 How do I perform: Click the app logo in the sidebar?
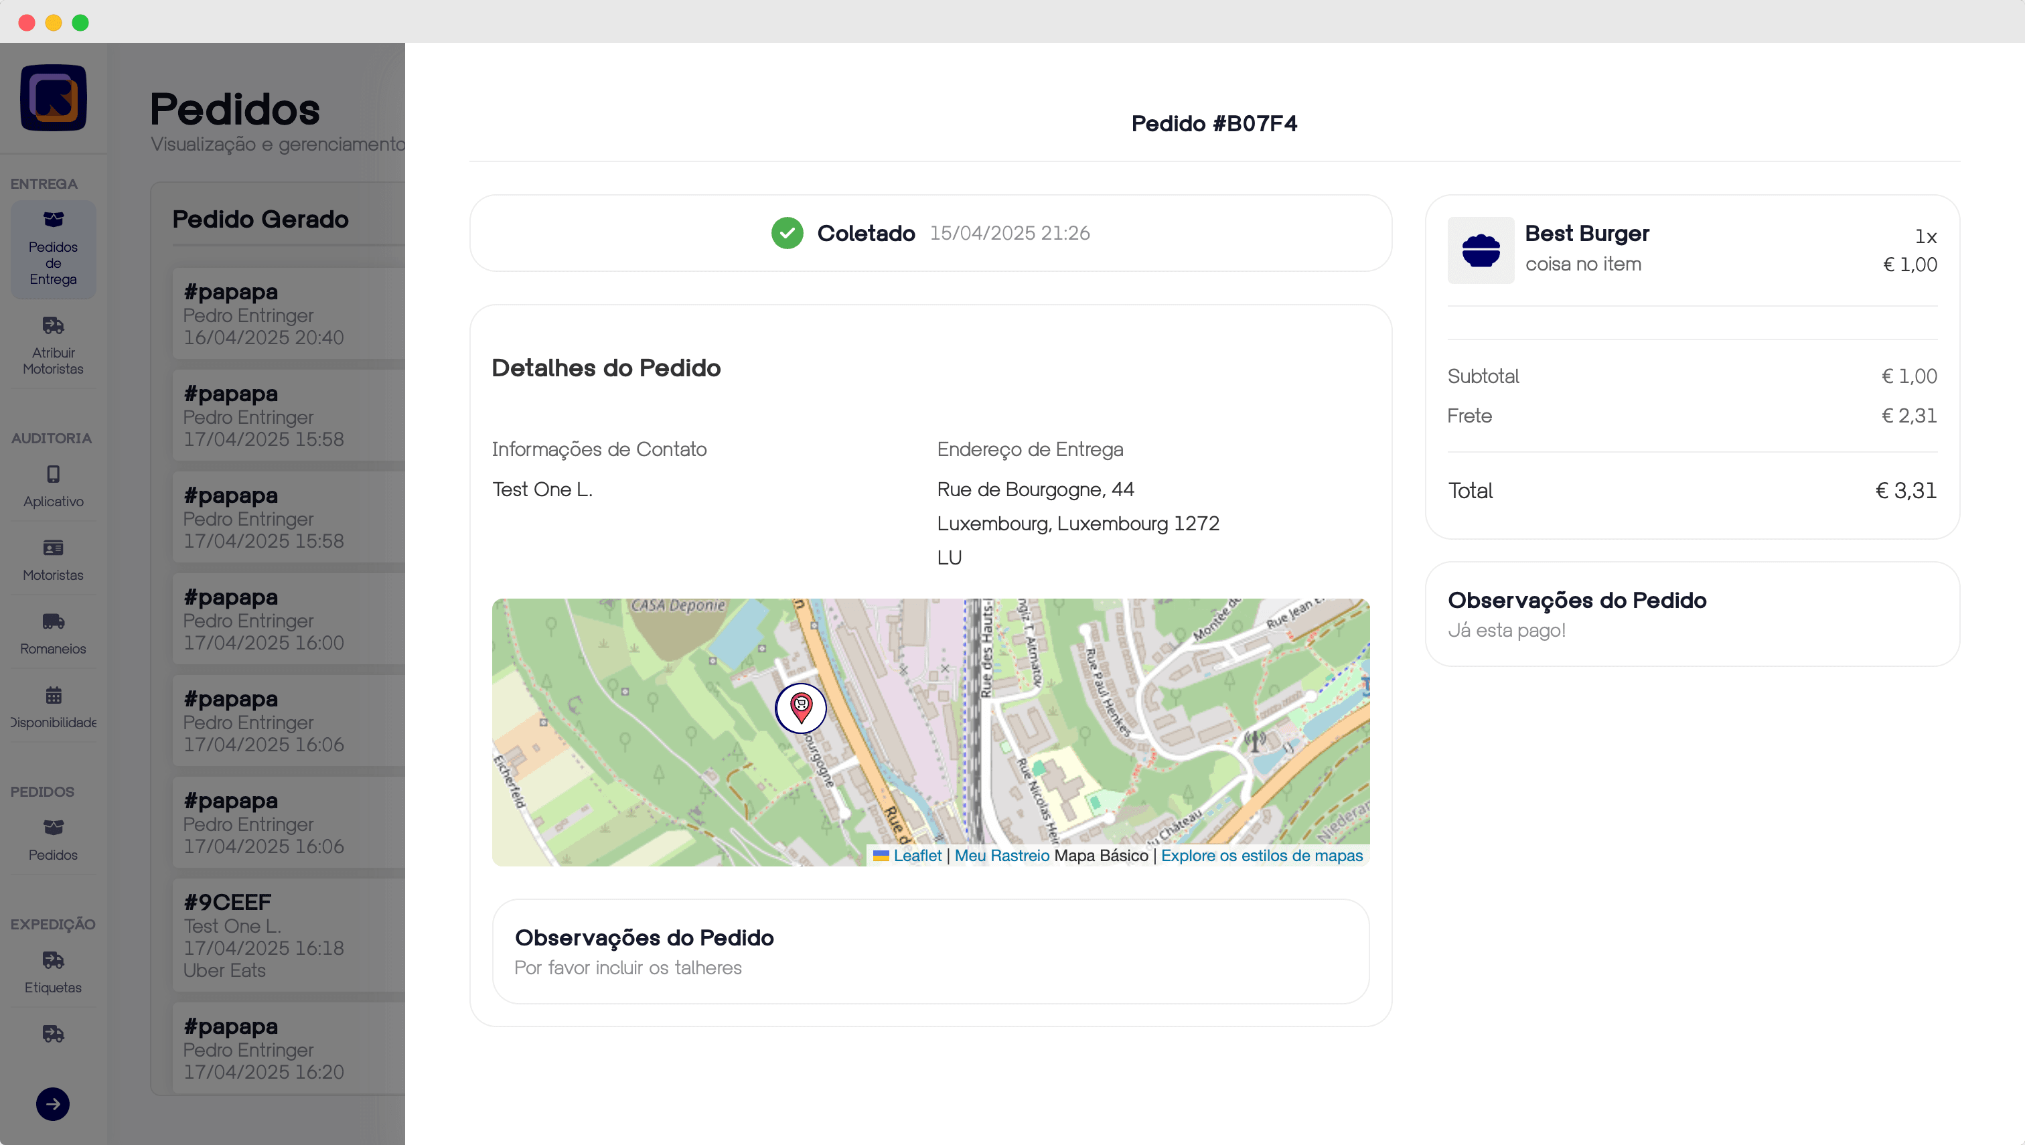tap(54, 98)
